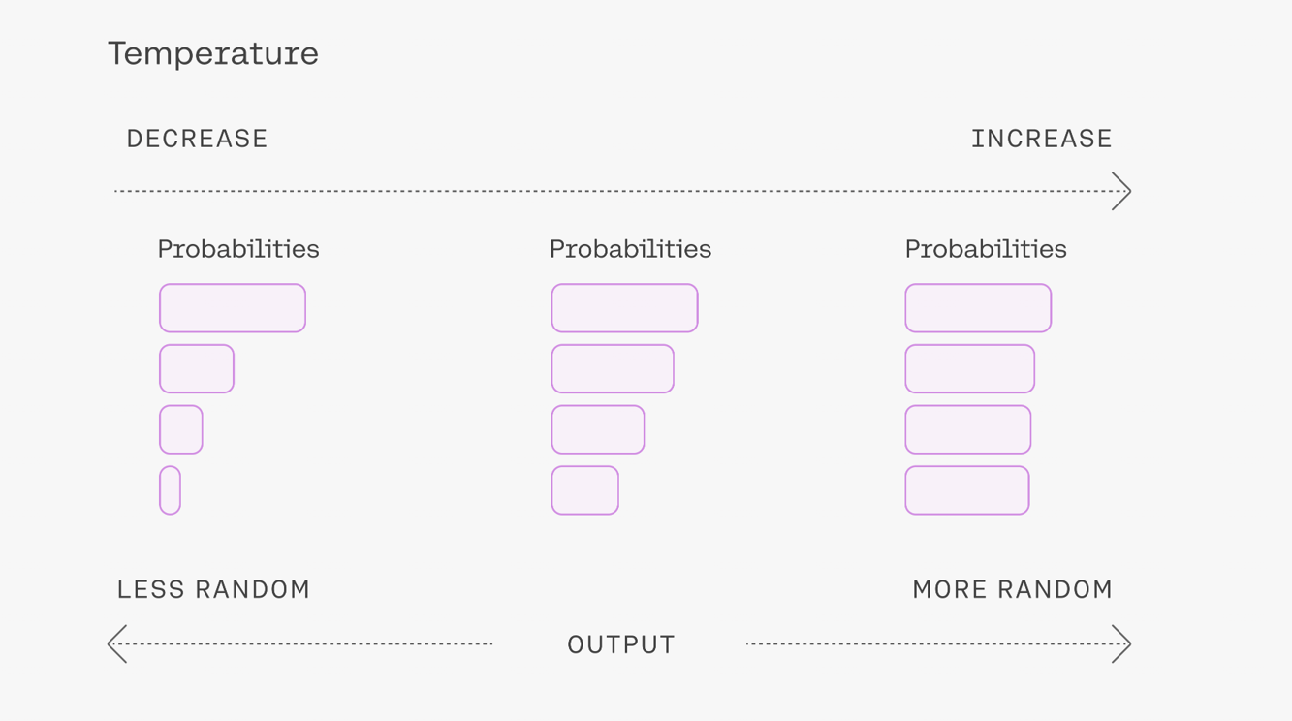Viewport: 1292px width, 721px height.
Task: Select the thinnest bar in the left chart
Action: pos(170,490)
